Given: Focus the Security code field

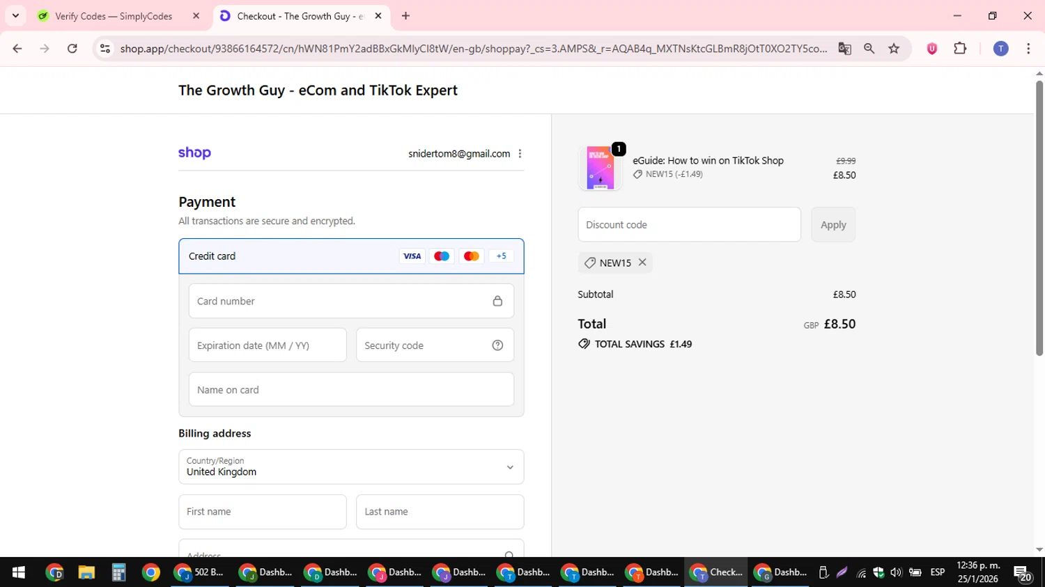Looking at the screenshot, I should [x=435, y=345].
